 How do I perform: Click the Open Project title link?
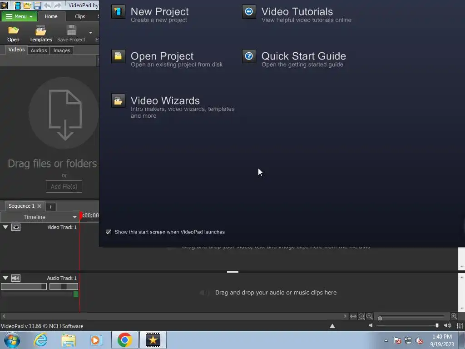point(162,56)
